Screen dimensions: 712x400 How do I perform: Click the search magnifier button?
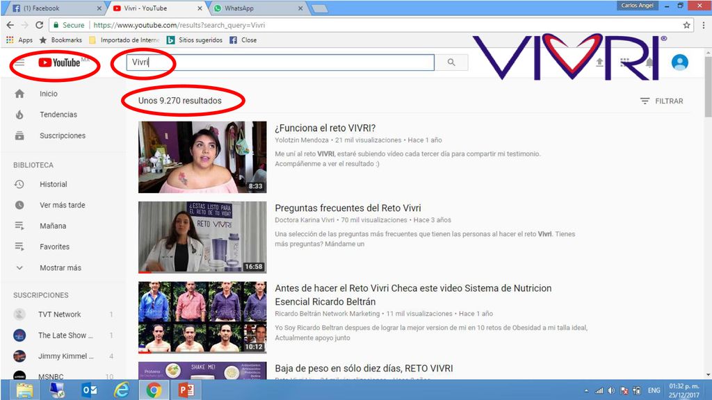point(451,62)
